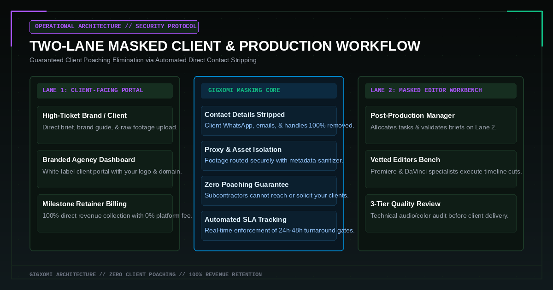Screen dimensions: 553x290
Task: Click text 'Technical audio/color audit before client delivery.'
Action: tap(440, 216)
